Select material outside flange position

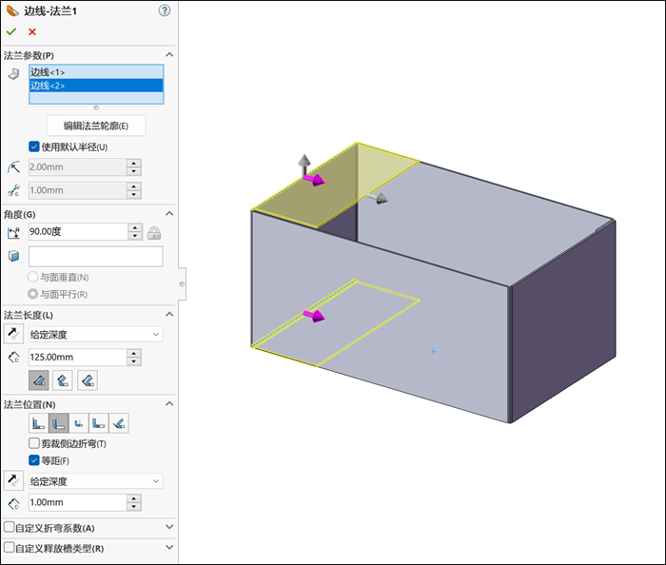(x=59, y=423)
